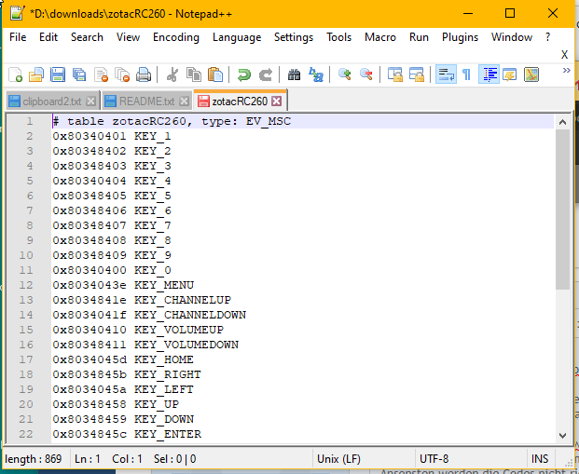Cut selection with scissors icon

[172, 74]
